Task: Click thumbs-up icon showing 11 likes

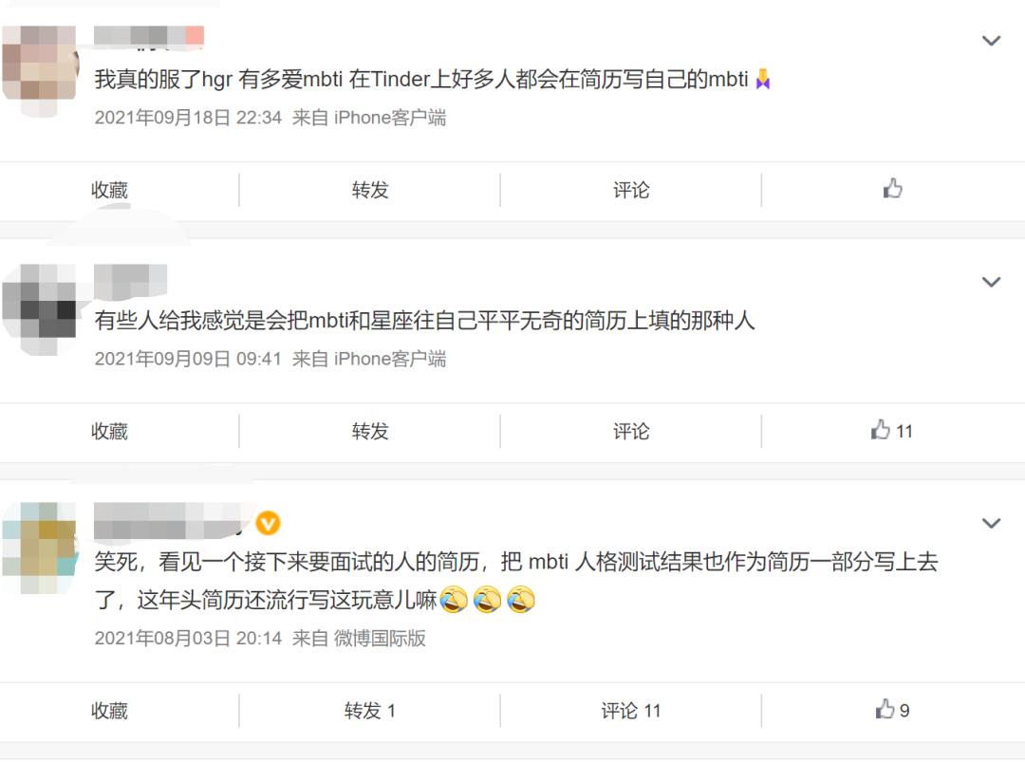Action: 881,430
